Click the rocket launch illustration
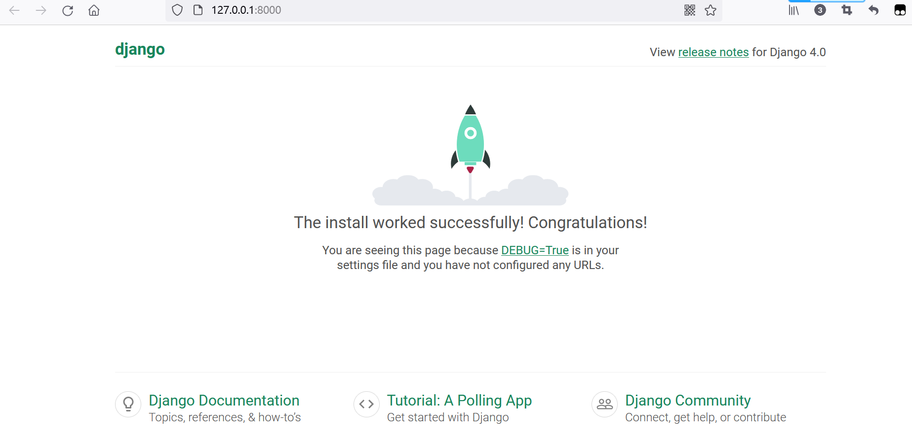 click(x=470, y=155)
